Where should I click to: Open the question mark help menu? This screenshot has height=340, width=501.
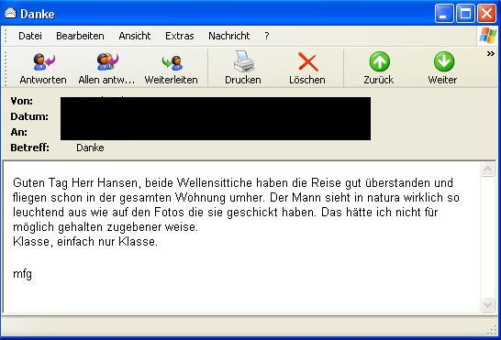pos(267,36)
